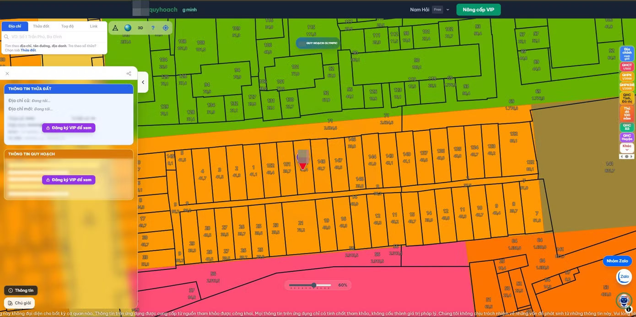The image size is (636, 317).
Task: Switch to the Toạ độ tab
Action: point(67,27)
